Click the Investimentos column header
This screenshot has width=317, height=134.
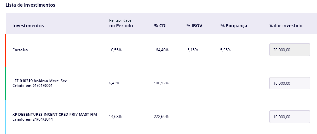pos(28,26)
